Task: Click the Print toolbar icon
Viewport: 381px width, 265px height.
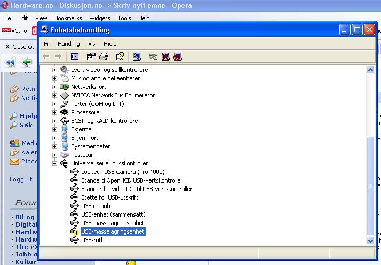Action: point(104,56)
